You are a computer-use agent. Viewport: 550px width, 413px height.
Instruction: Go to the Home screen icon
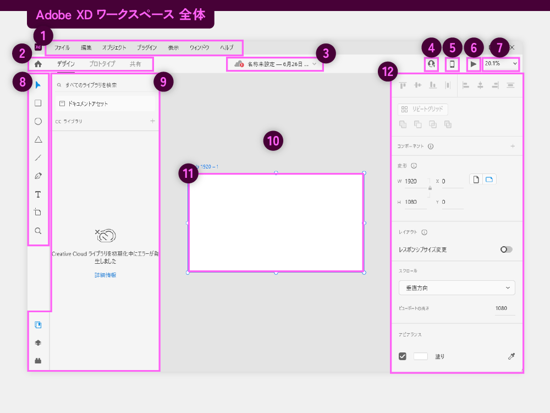click(38, 64)
